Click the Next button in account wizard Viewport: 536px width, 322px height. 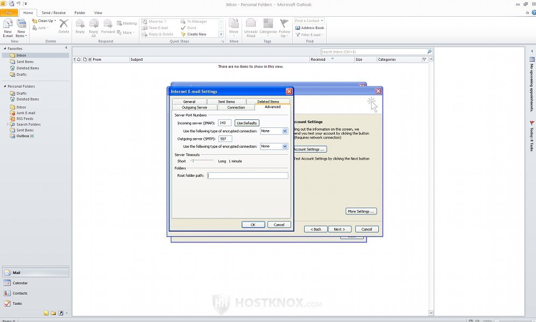[340, 229]
